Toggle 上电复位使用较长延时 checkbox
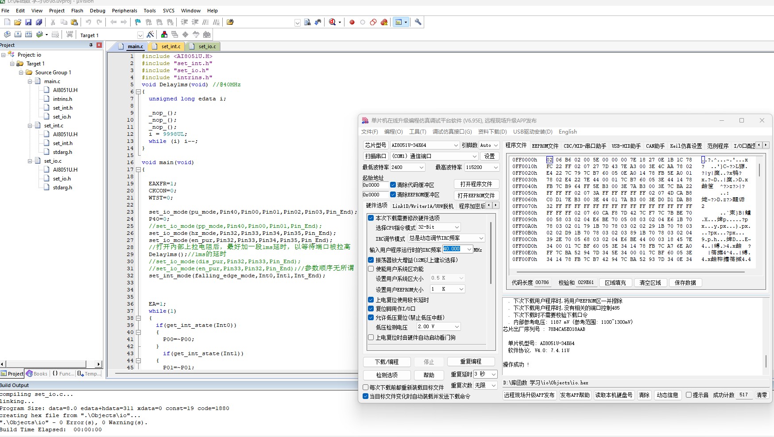This screenshot has height=437, width=774. click(x=371, y=300)
